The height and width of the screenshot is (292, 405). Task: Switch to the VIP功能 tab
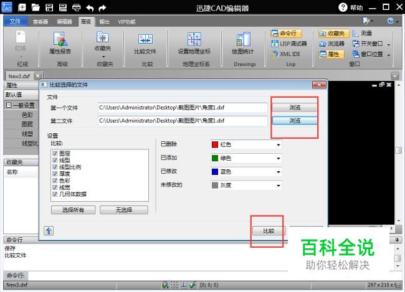[x=126, y=22]
